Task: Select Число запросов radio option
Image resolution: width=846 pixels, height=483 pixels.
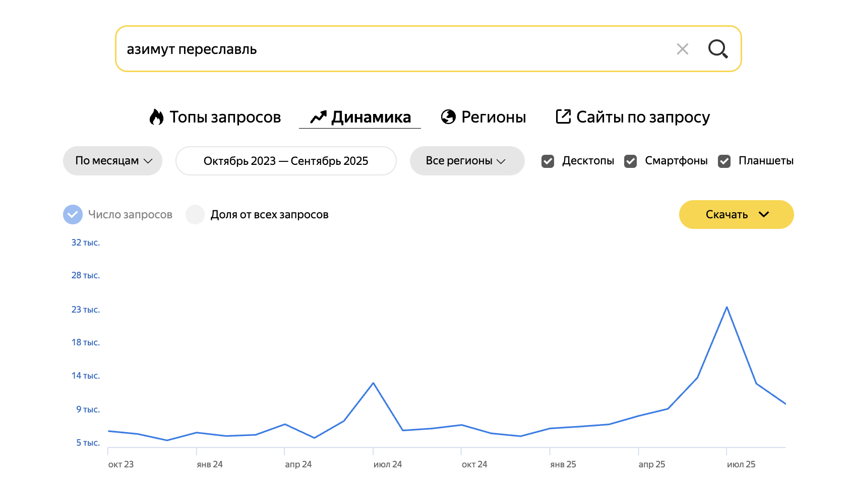Action: click(x=73, y=214)
